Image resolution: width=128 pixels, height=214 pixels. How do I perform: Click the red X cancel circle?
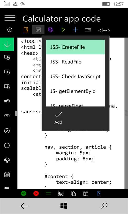click(36, 193)
